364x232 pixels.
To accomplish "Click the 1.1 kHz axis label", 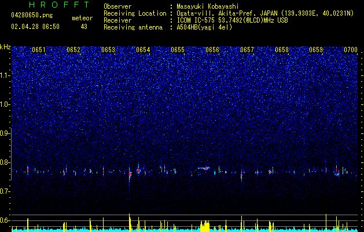I will pos(5,75).
